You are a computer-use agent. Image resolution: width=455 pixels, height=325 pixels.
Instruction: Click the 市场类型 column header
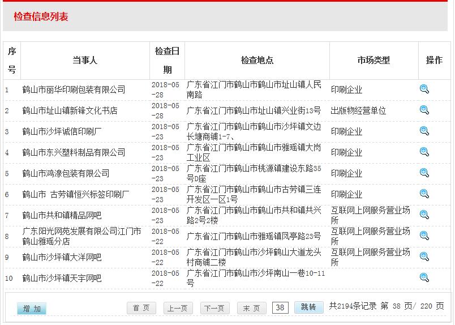pos(374,60)
